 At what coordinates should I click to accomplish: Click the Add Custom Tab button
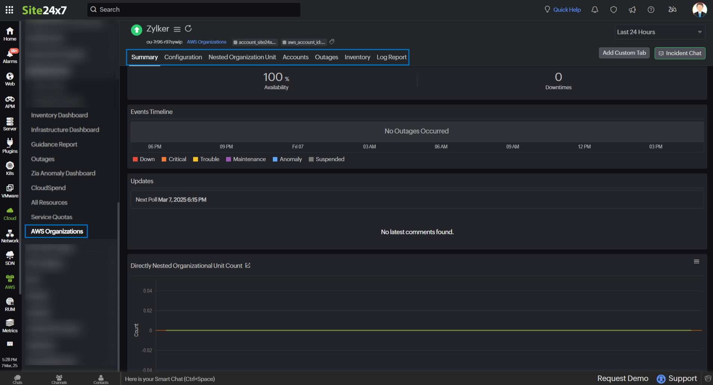click(624, 53)
